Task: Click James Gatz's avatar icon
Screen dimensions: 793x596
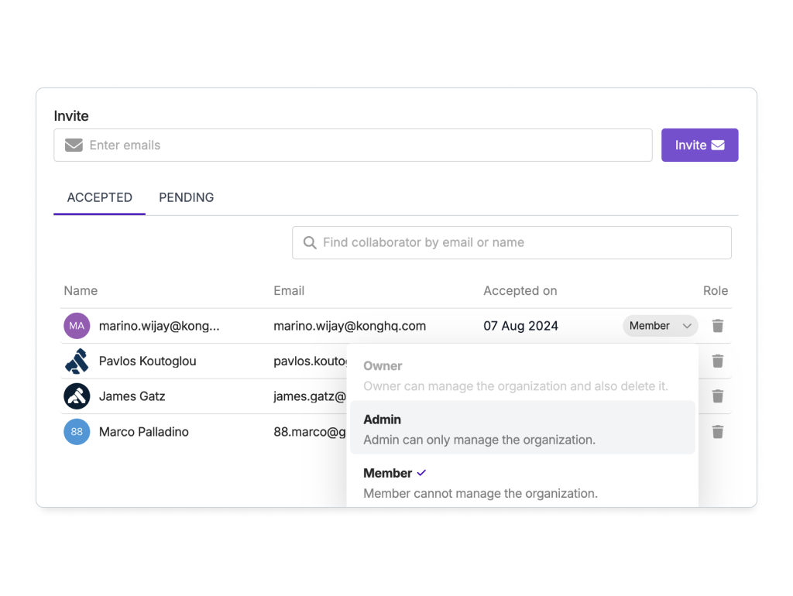Action: pyautogui.click(x=77, y=396)
